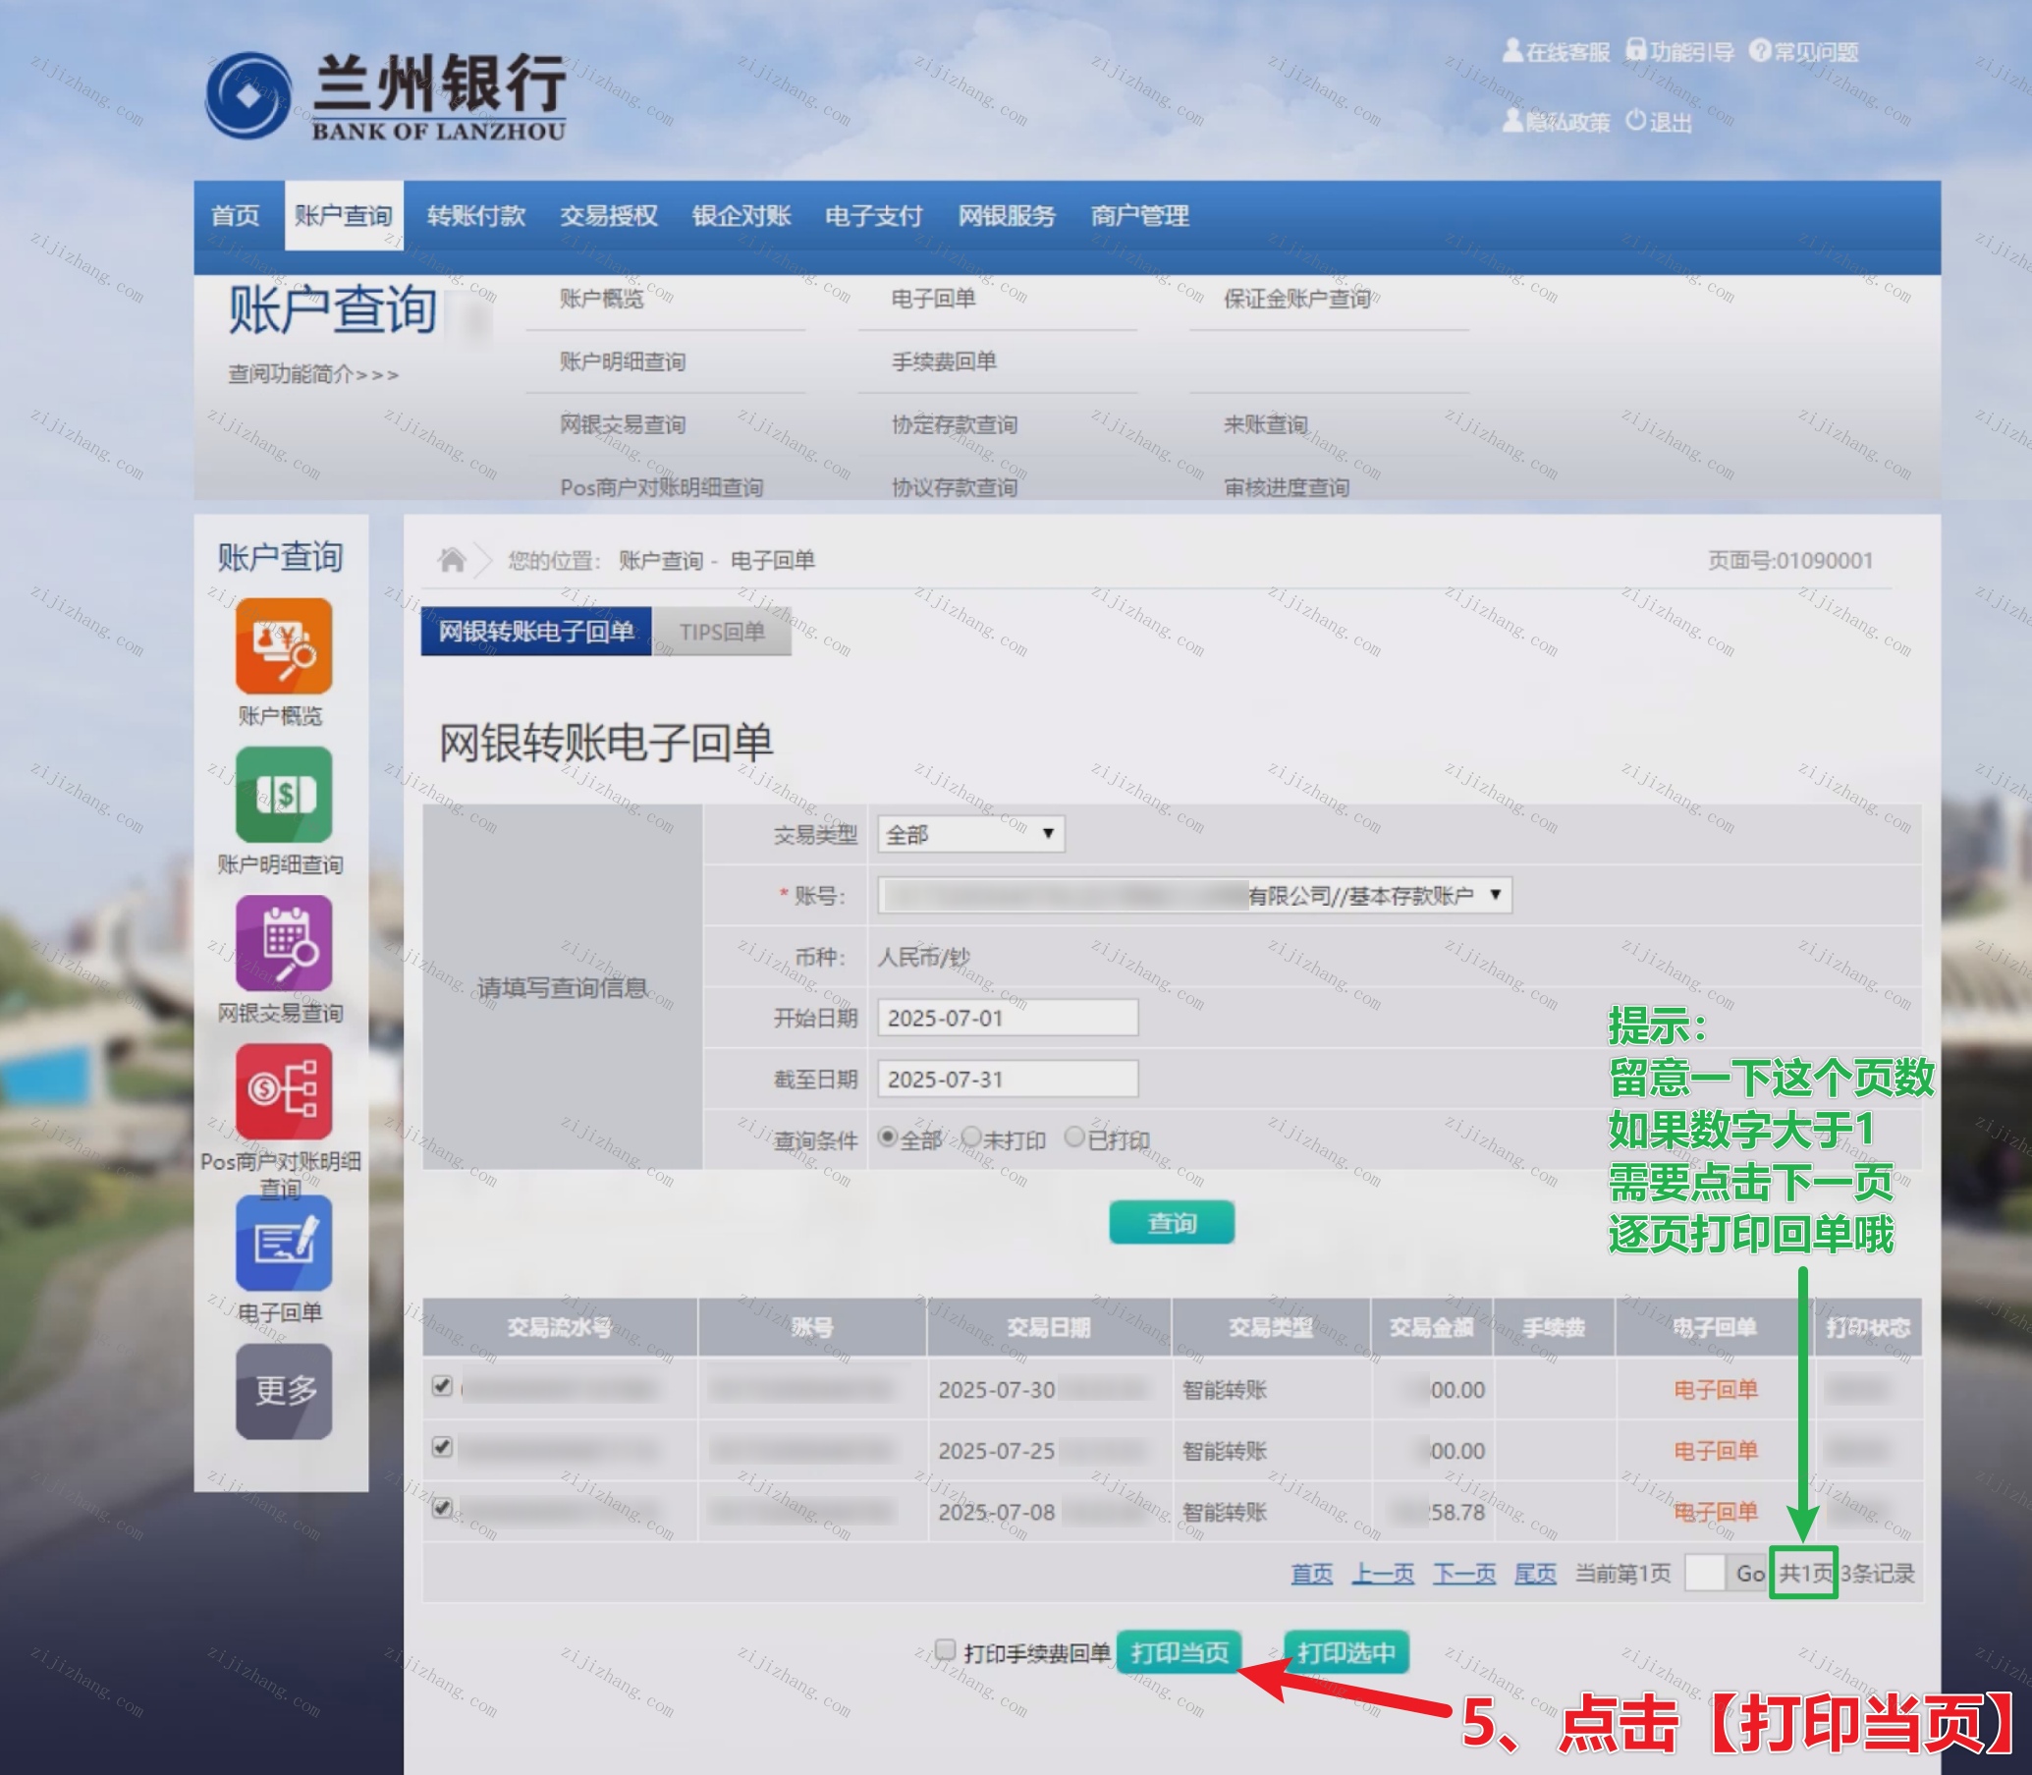Open the gray 更多 sidebar tile

coord(283,1391)
